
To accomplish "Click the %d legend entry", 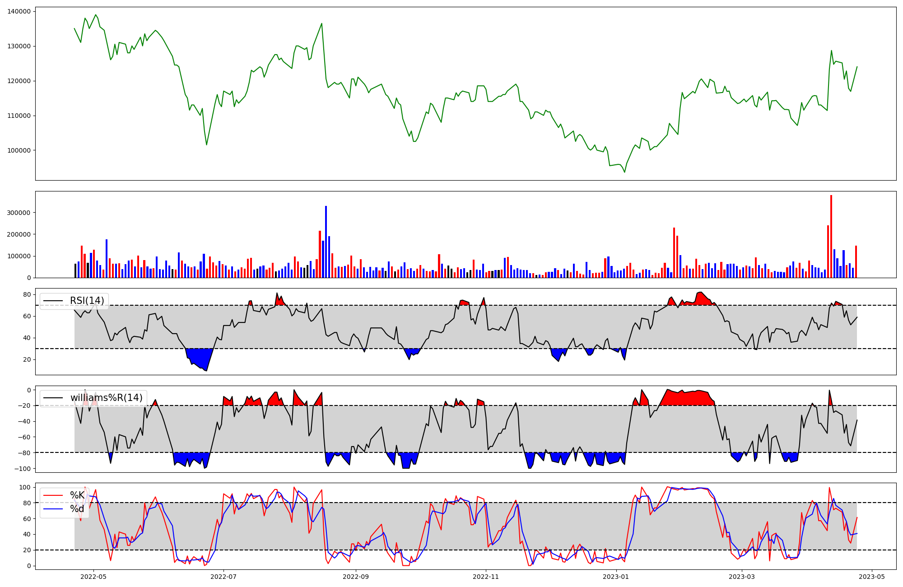I will 77,509.
